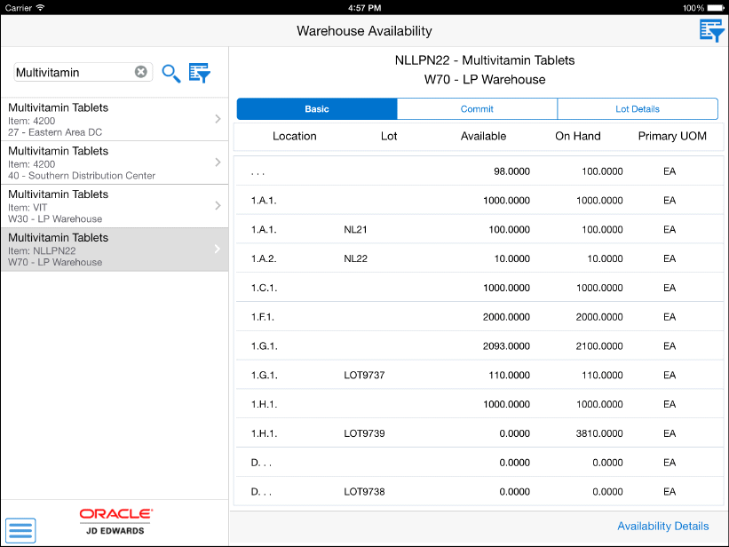Select Multivitamin Tablets for 27 - Eastern Area DC
729x547 pixels.
(115, 120)
